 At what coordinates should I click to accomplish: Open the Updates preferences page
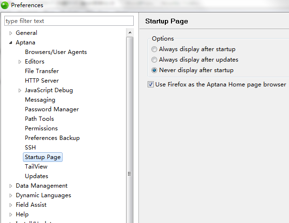point(36,176)
